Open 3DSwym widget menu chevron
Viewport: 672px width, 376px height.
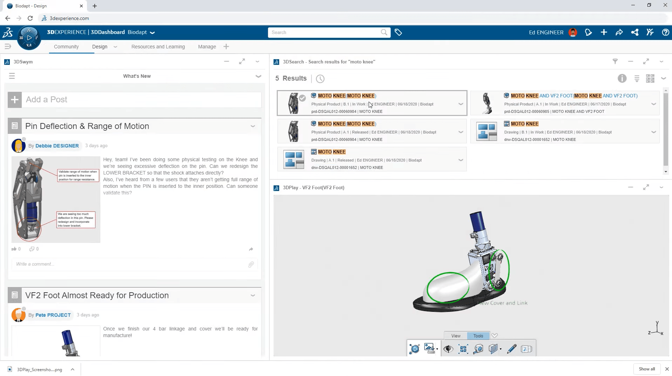click(x=257, y=62)
